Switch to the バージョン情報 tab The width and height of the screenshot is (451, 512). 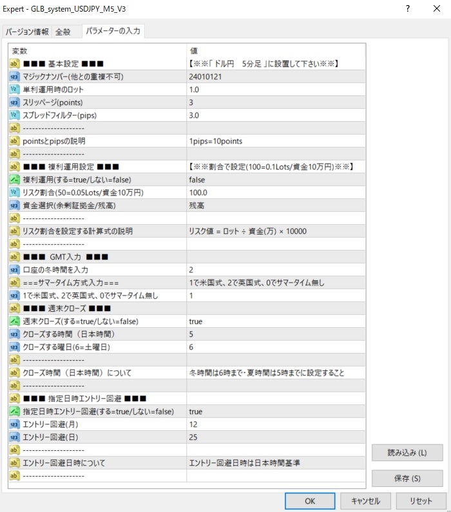(27, 32)
